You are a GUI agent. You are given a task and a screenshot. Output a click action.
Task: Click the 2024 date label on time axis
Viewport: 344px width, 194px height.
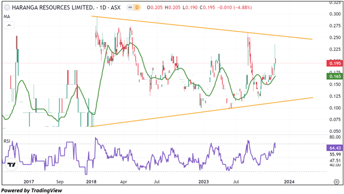(x=289, y=182)
